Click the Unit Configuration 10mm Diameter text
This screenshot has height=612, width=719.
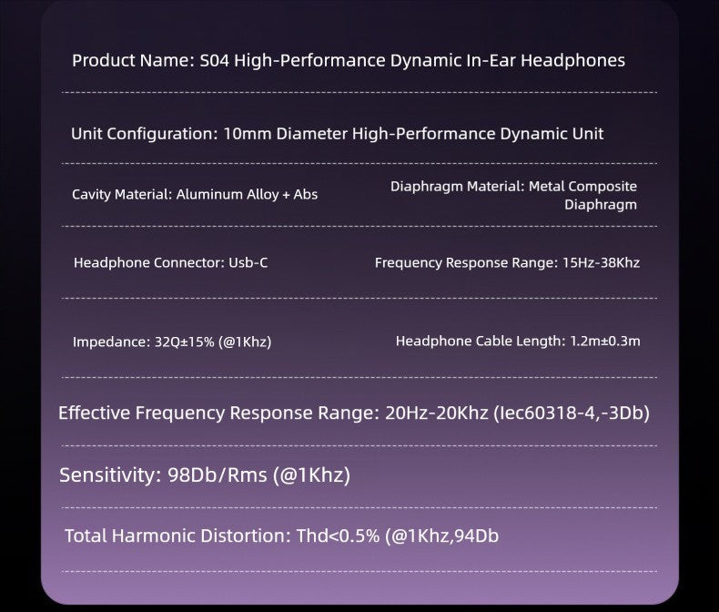(337, 134)
